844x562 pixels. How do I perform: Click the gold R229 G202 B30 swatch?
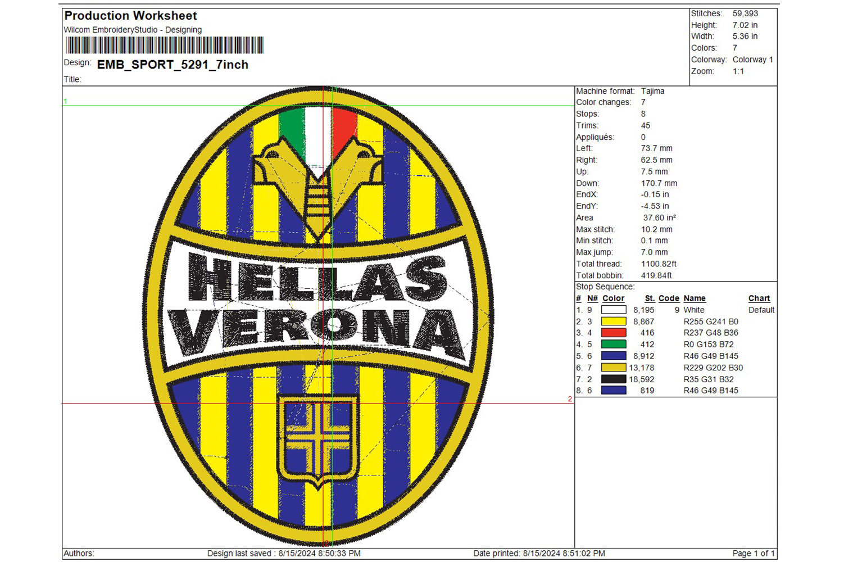614,368
